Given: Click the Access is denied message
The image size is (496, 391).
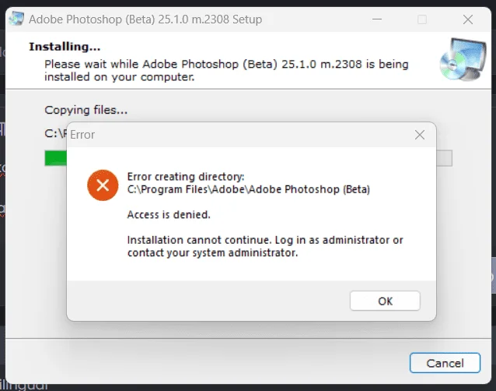Looking at the screenshot, I should click(169, 214).
